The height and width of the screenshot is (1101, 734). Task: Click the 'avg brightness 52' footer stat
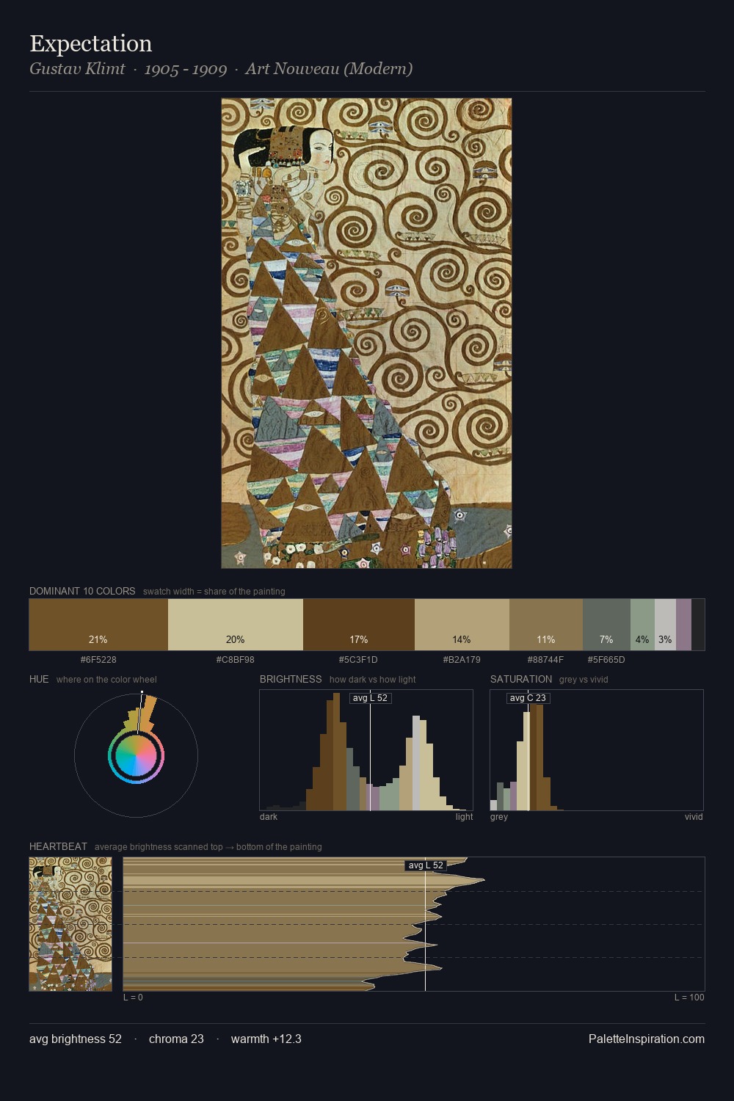coord(76,1039)
